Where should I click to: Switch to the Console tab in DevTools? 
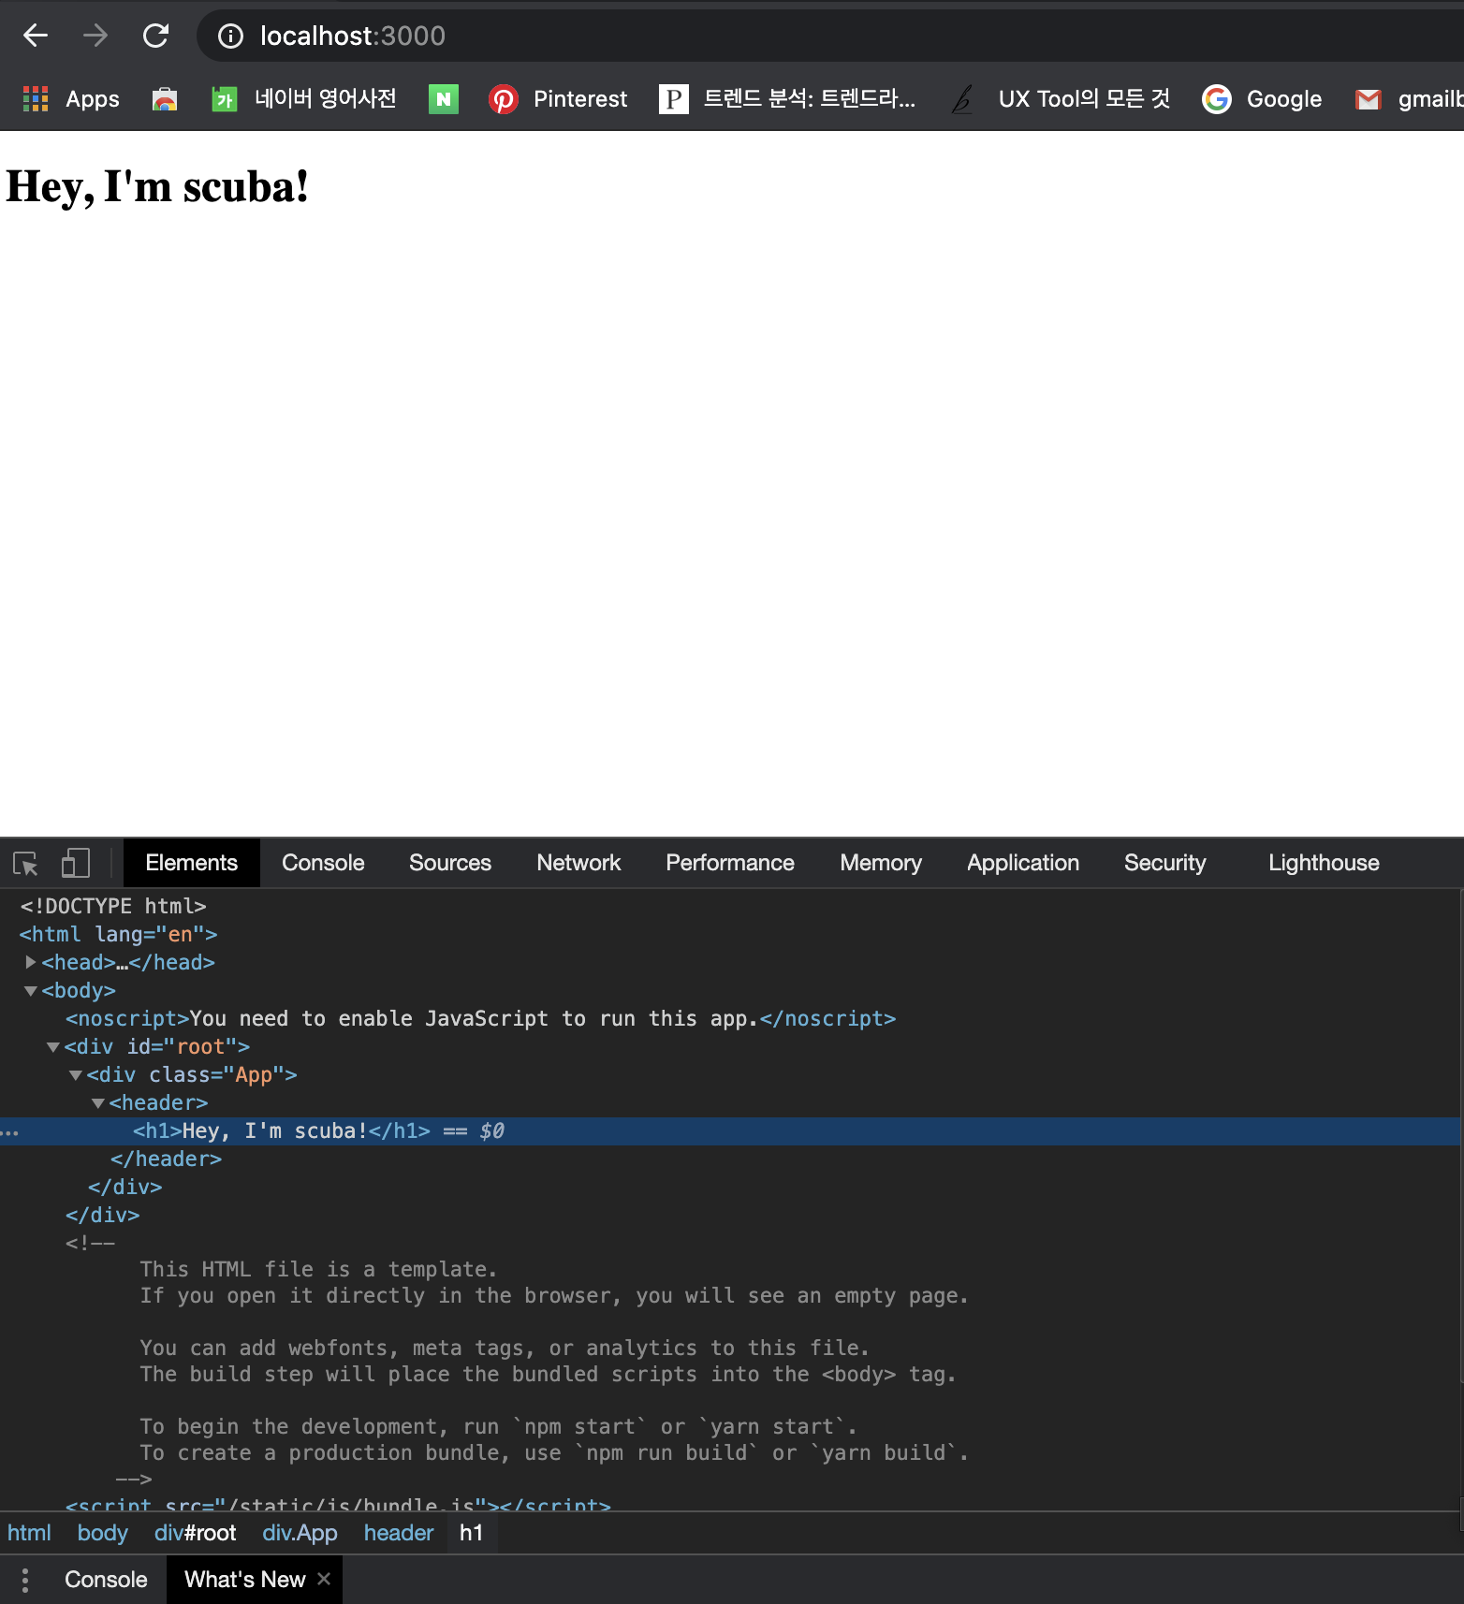(323, 863)
